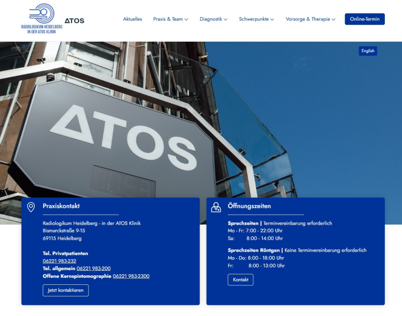Click Mo - Do: 8:00 - 18:00 Uhr
The height and width of the screenshot is (316, 402).
256,258
